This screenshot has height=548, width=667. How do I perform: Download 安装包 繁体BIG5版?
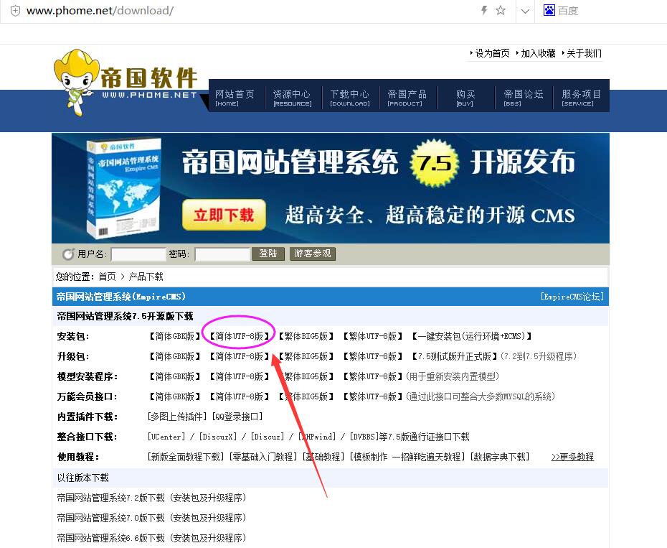click(x=306, y=336)
